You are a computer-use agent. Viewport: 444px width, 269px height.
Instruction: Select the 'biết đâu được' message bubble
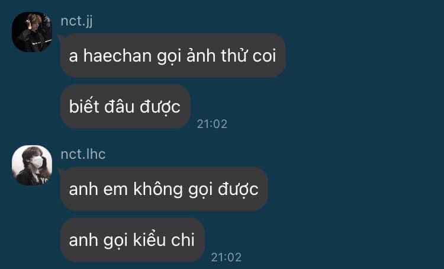tap(125, 106)
